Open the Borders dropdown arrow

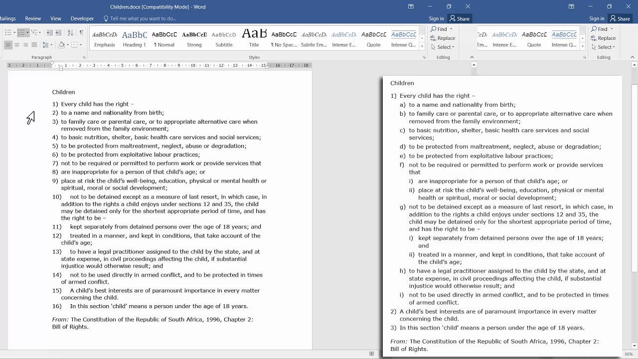[80, 45]
